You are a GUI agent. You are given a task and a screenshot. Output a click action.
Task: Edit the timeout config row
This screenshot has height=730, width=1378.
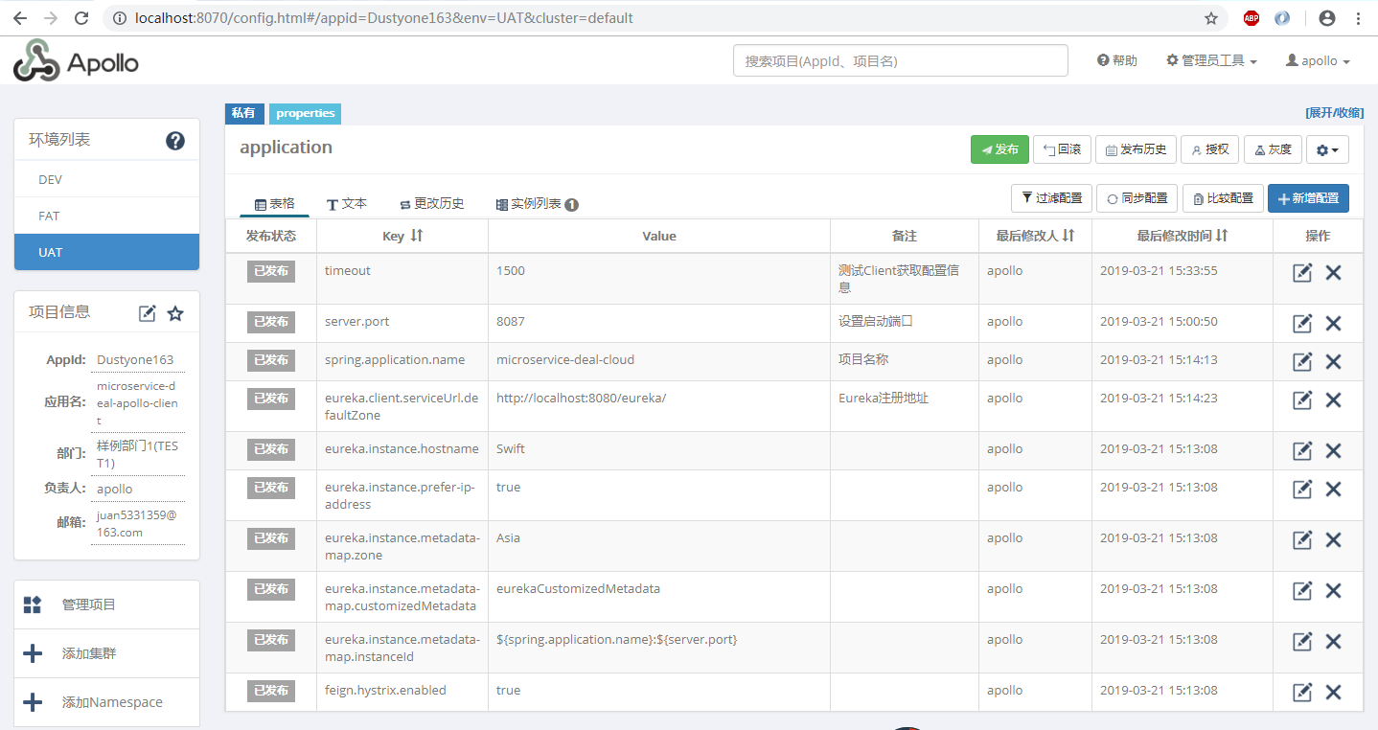[1302, 273]
